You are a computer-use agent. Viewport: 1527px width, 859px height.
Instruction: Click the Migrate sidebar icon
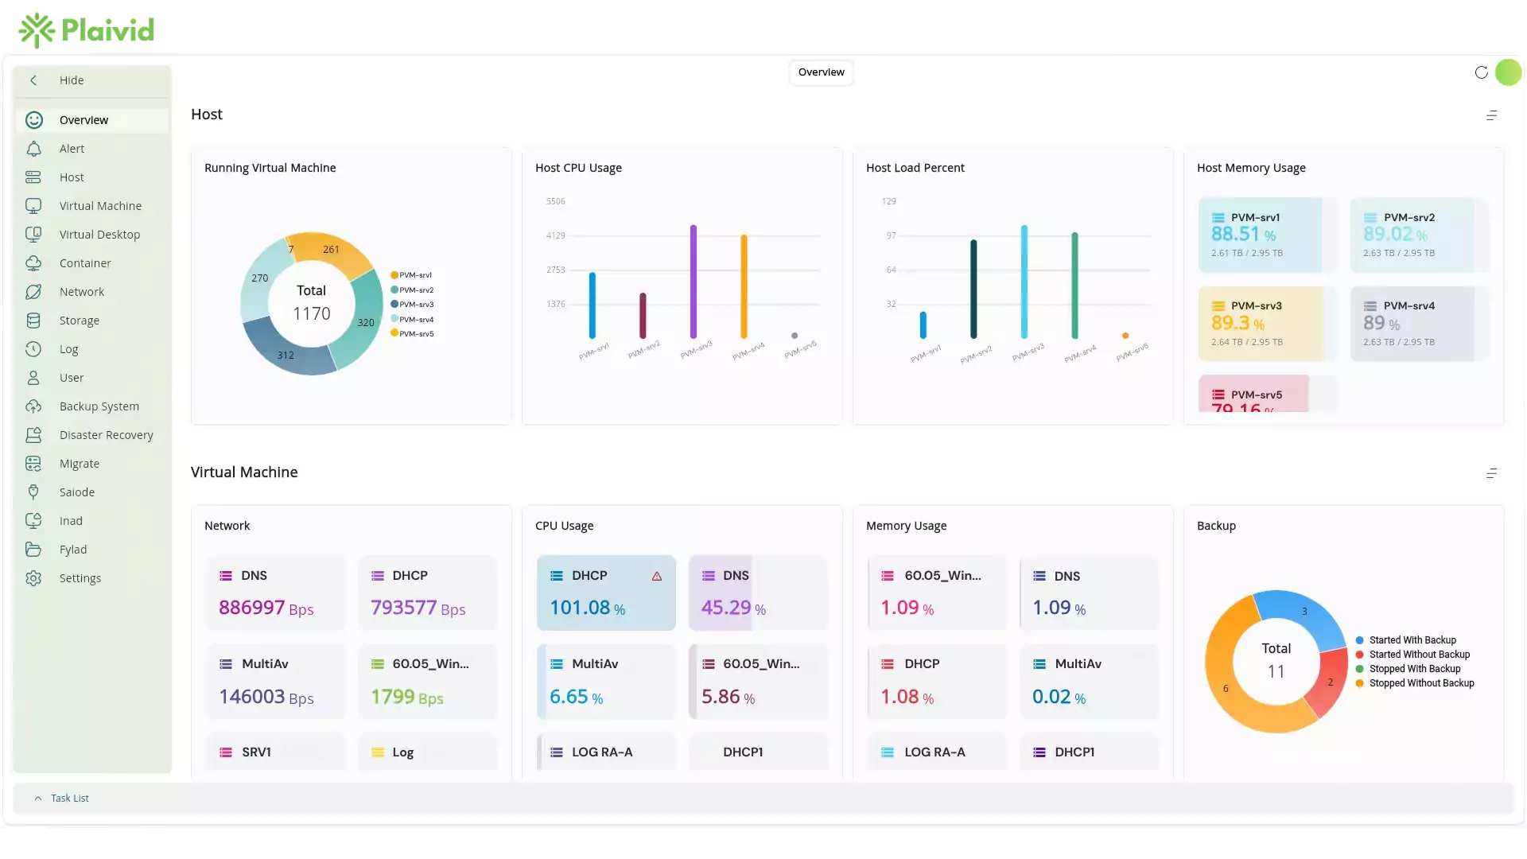(33, 464)
